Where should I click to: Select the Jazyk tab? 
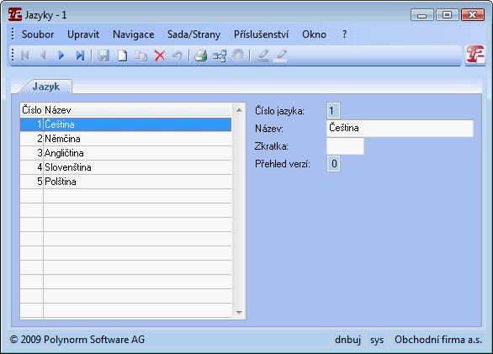coord(46,87)
